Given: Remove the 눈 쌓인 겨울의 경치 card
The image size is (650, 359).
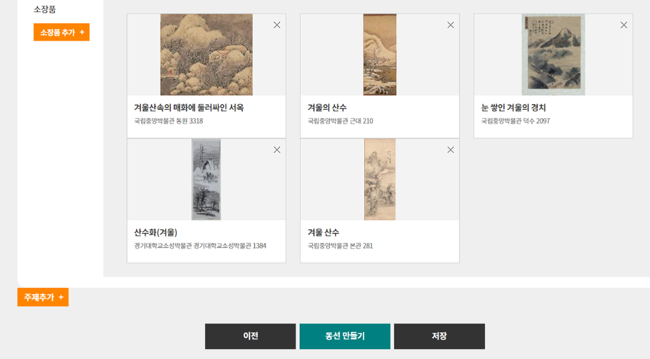Looking at the screenshot, I should (x=624, y=25).
